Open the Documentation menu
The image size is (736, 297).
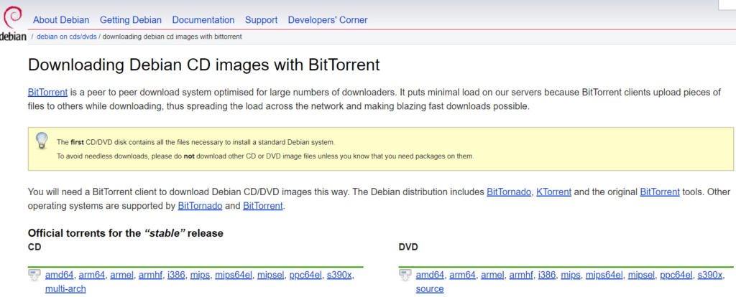coord(203,20)
